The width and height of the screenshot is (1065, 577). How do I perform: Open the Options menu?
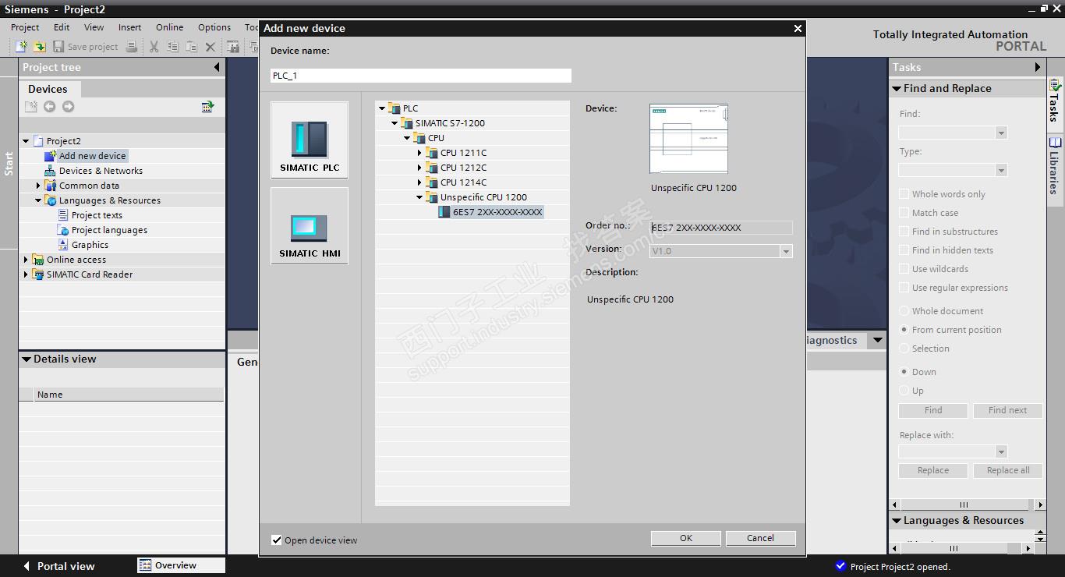[x=214, y=27]
